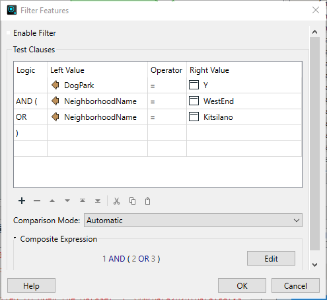Click the scrollbar down arrow

click(315, 264)
